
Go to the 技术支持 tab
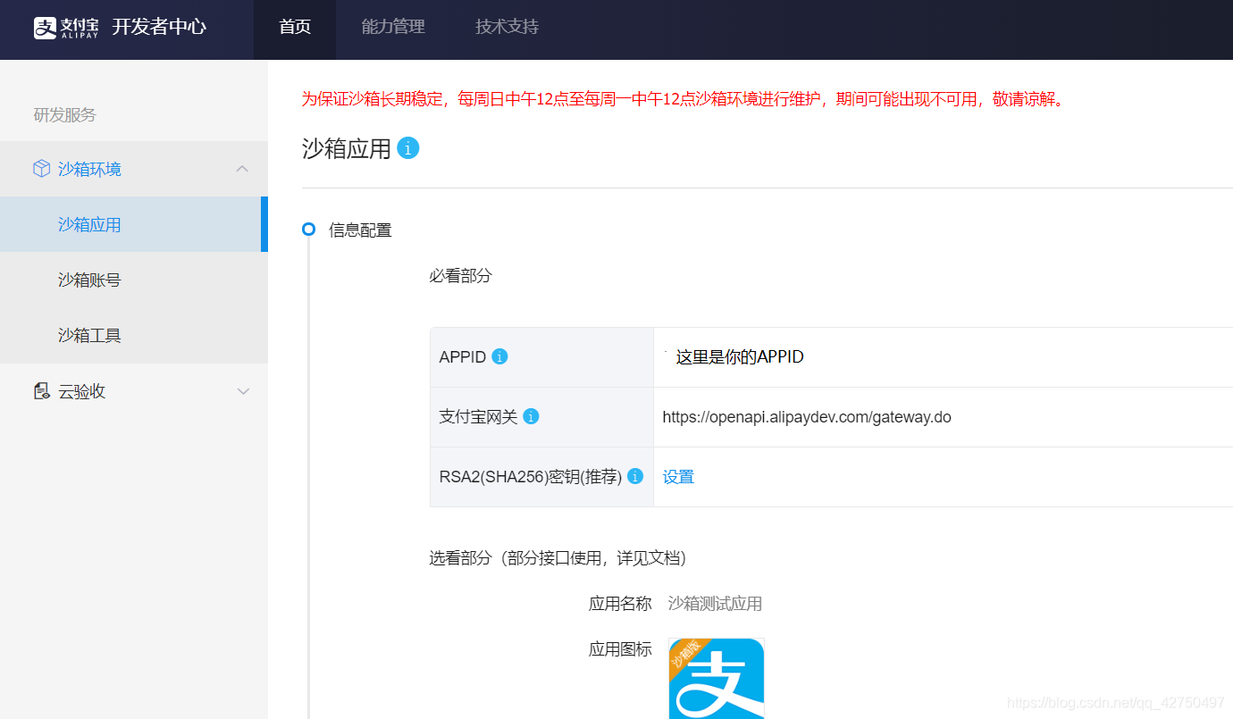[x=507, y=27]
